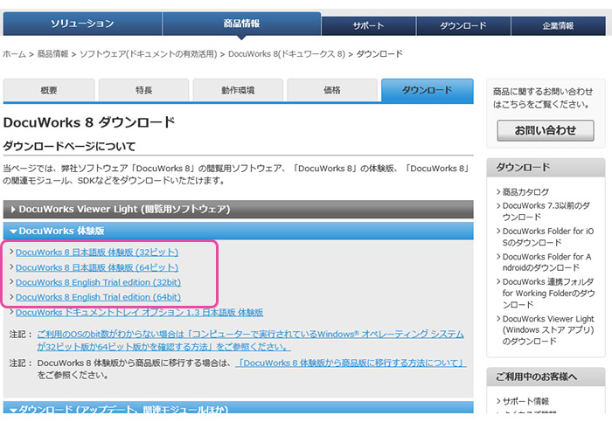
Task: Collapse the DocuWorks 体験版 section
Action: click(x=238, y=231)
